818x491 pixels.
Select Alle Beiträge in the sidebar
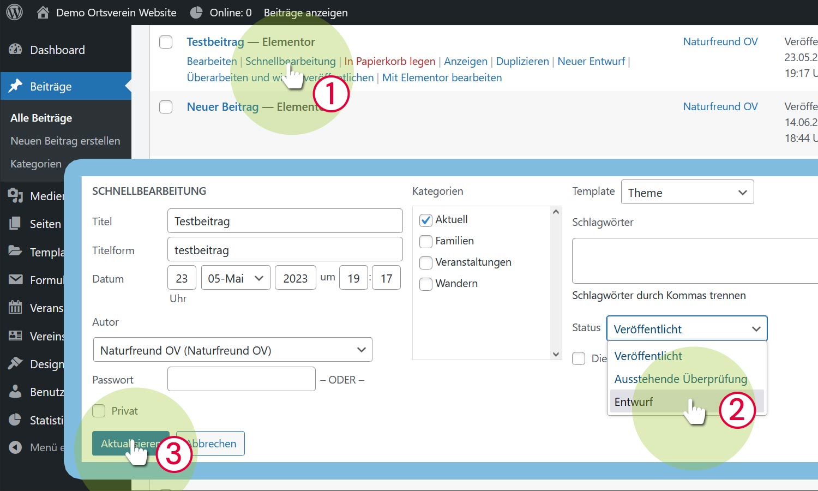(41, 118)
